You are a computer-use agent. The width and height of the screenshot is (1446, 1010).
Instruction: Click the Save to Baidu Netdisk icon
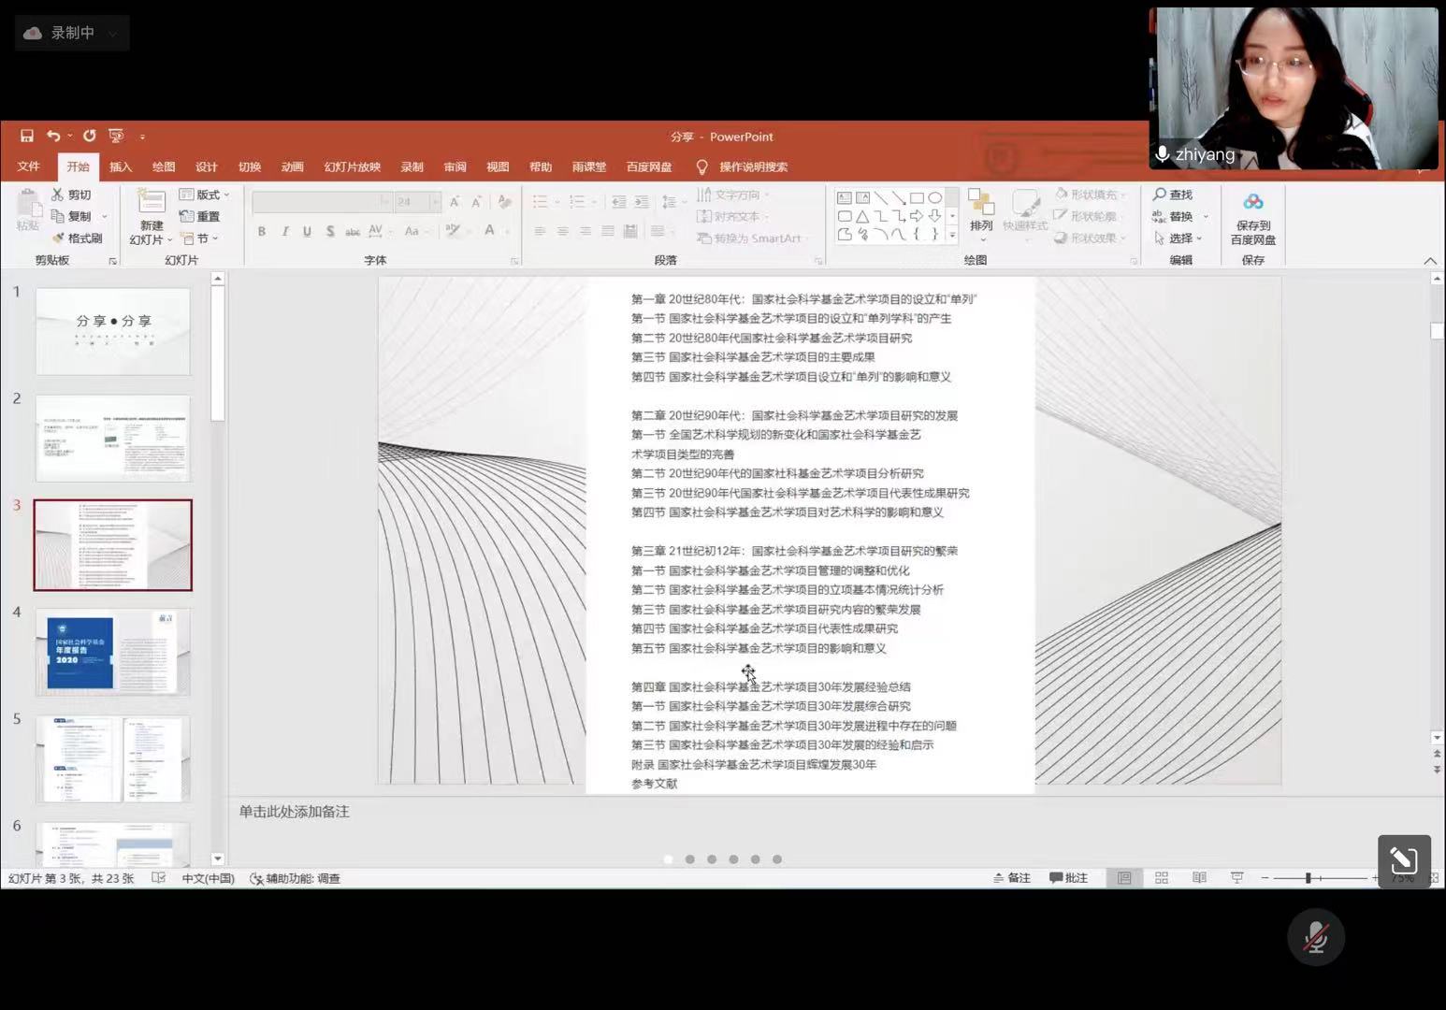pyautogui.click(x=1252, y=202)
